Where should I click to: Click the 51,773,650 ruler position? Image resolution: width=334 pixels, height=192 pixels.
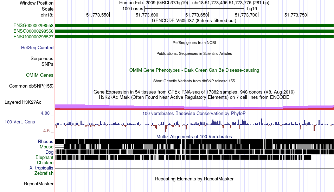pos(197,15)
